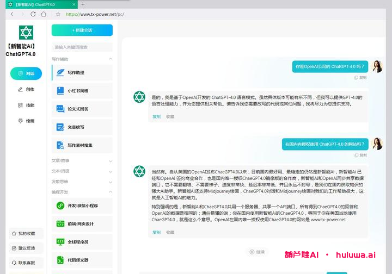The image size is (392, 274).
Task: Click the 继续 continue button
Action: coord(257,252)
